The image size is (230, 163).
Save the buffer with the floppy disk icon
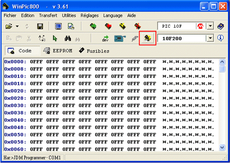[x=40, y=27]
